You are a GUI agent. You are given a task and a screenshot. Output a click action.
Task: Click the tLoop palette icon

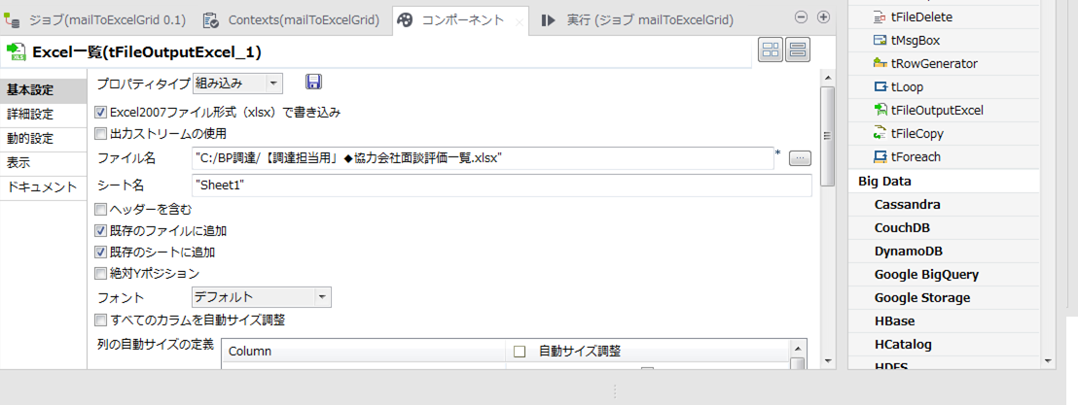(x=880, y=87)
